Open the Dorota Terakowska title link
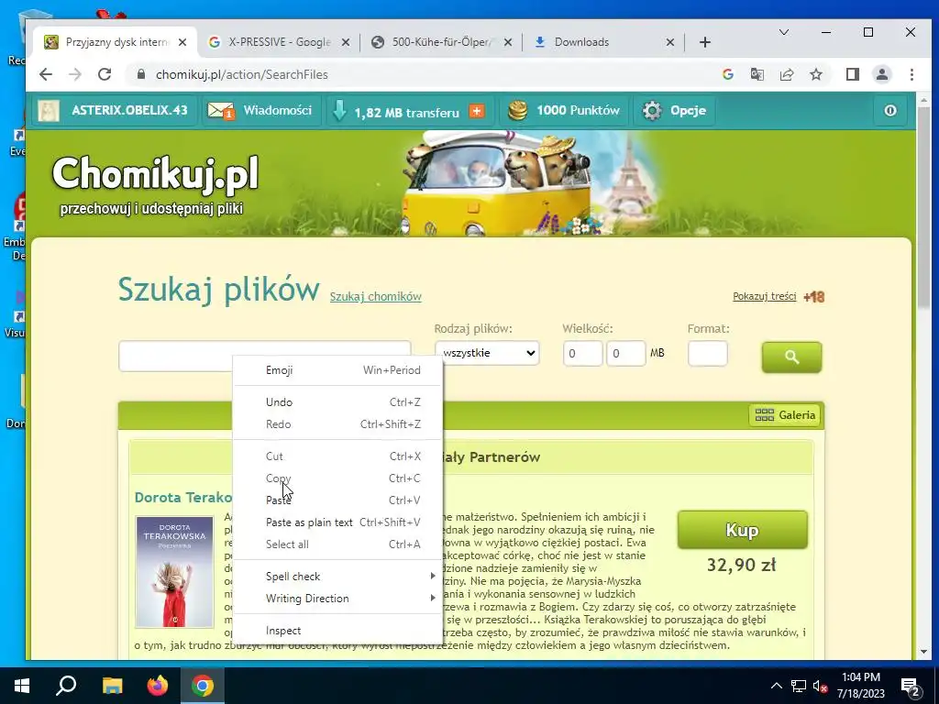The image size is (939, 704). [182, 498]
